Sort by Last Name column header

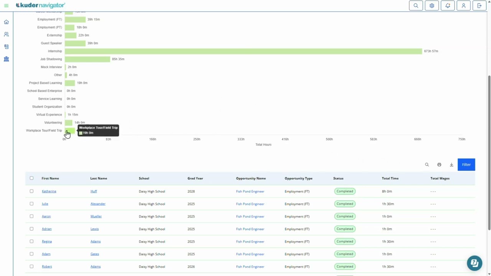[x=99, y=178]
